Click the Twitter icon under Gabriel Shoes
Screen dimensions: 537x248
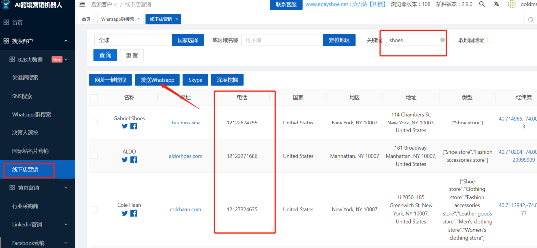(x=125, y=126)
